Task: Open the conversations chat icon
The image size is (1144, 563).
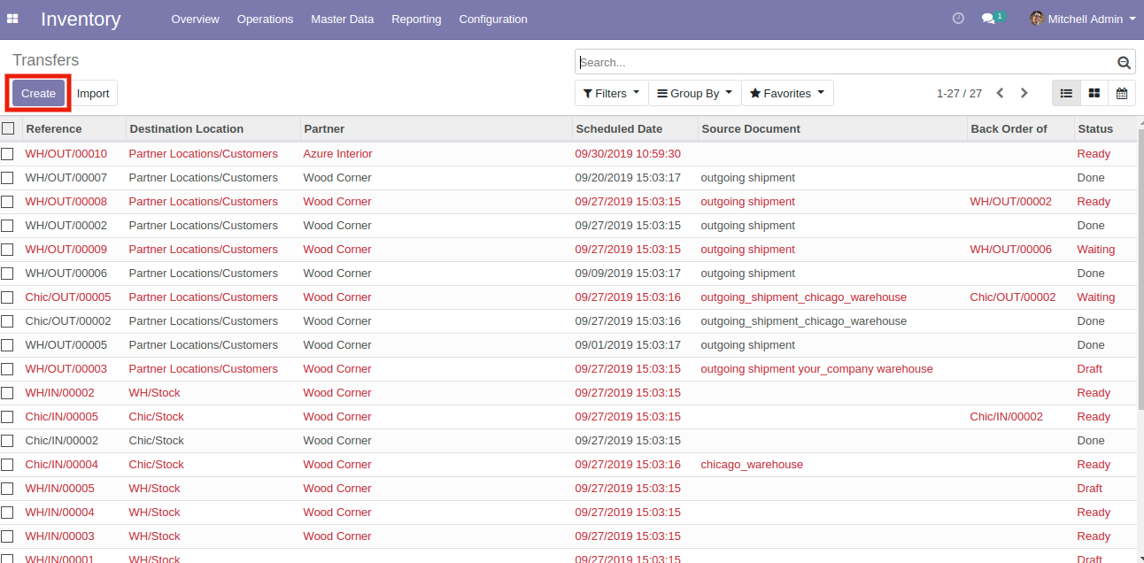Action: (x=989, y=19)
